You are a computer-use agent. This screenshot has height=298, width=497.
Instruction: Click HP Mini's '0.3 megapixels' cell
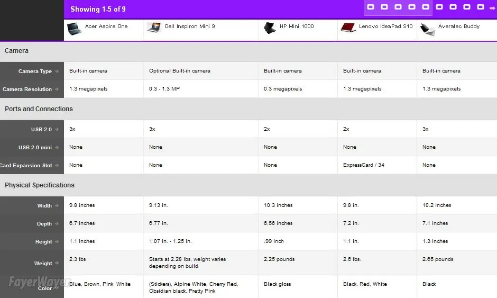283,89
